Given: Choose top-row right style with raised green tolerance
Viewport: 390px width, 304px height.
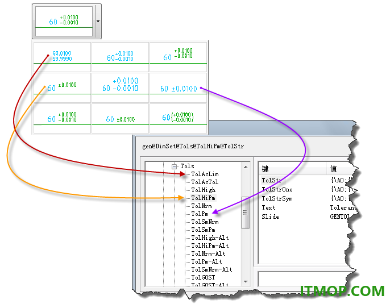Looking at the screenshot, I should tap(178, 57).
